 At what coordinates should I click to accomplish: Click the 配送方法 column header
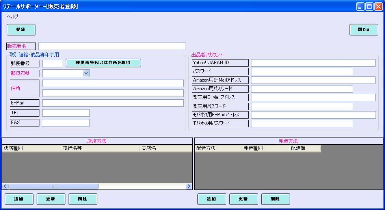click(x=218, y=149)
